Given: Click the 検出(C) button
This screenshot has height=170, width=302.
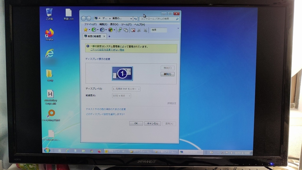Looking at the screenshot, I should pos(167,68).
